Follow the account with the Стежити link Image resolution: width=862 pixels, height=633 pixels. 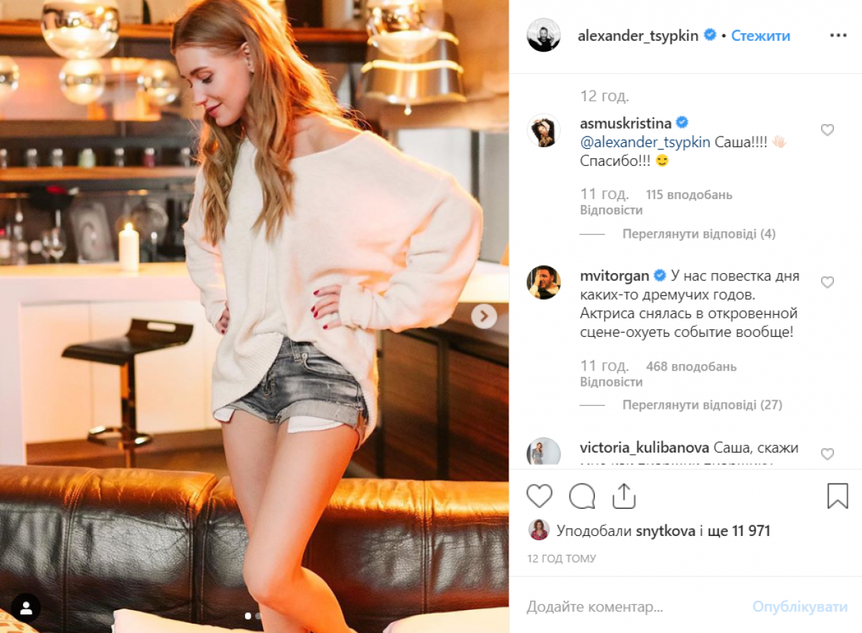click(x=761, y=36)
